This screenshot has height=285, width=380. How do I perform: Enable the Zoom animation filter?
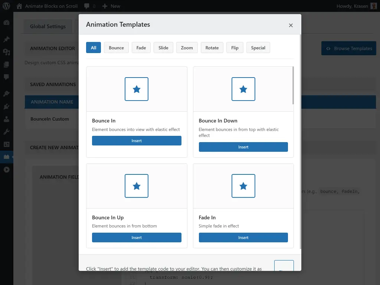187,47
